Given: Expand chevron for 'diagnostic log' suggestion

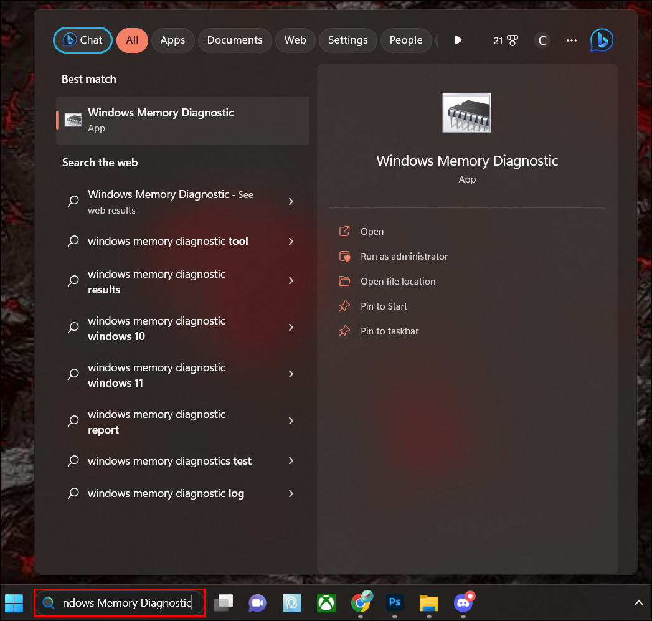Looking at the screenshot, I should pos(291,493).
